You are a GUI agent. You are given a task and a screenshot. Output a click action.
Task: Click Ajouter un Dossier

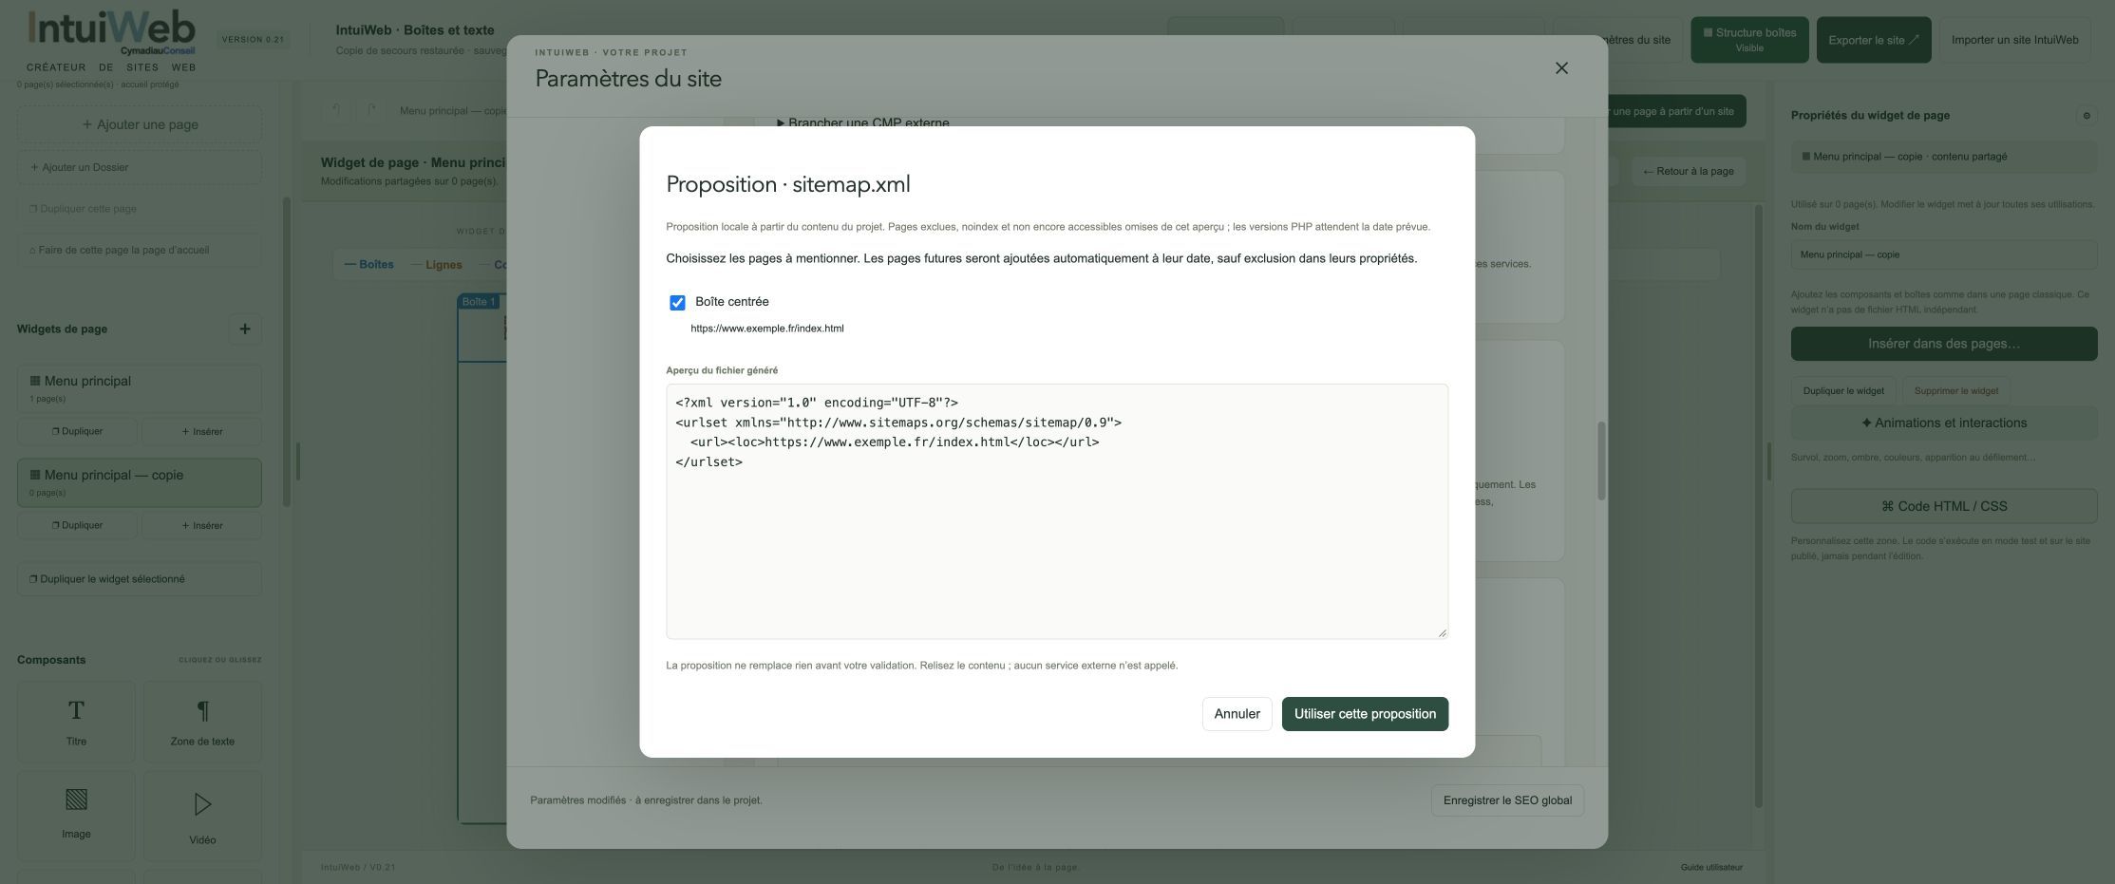pyautogui.click(x=140, y=167)
